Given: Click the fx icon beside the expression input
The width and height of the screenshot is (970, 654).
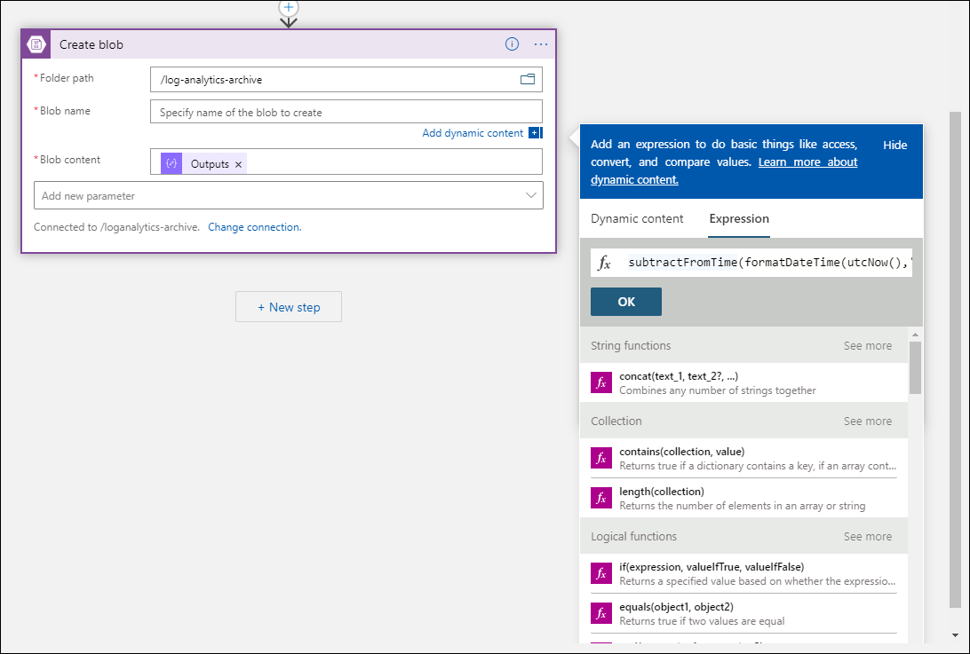Looking at the screenshot, I should [x=606, y=262].
